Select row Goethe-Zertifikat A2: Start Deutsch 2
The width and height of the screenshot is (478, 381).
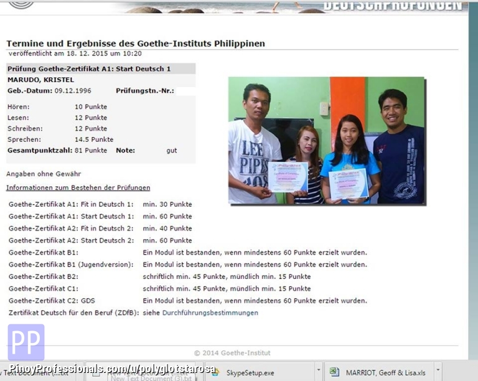100,240
